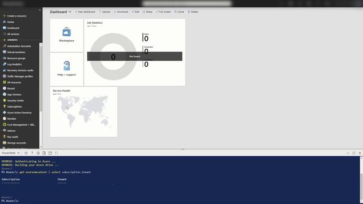The height and width of the screenshot is (204, 363).
Task: Click the Tenant column header in terminal
Action: (62, 179)
